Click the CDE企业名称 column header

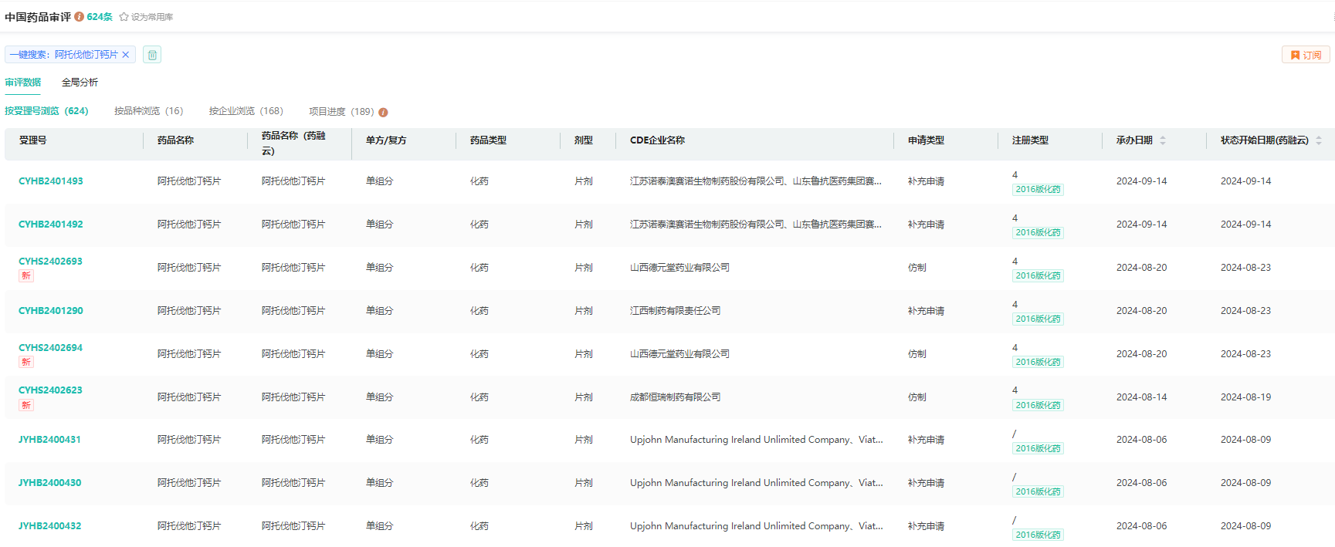[657, 140]
